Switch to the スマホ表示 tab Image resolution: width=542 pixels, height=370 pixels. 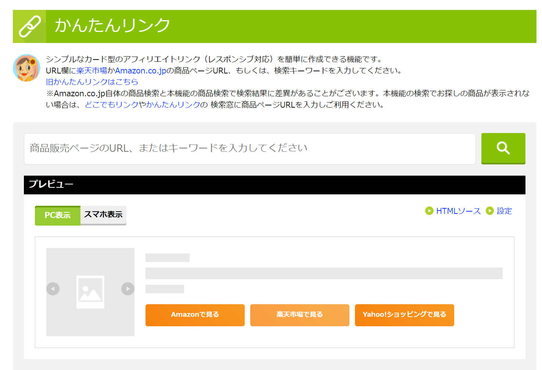tap(103, 215)
